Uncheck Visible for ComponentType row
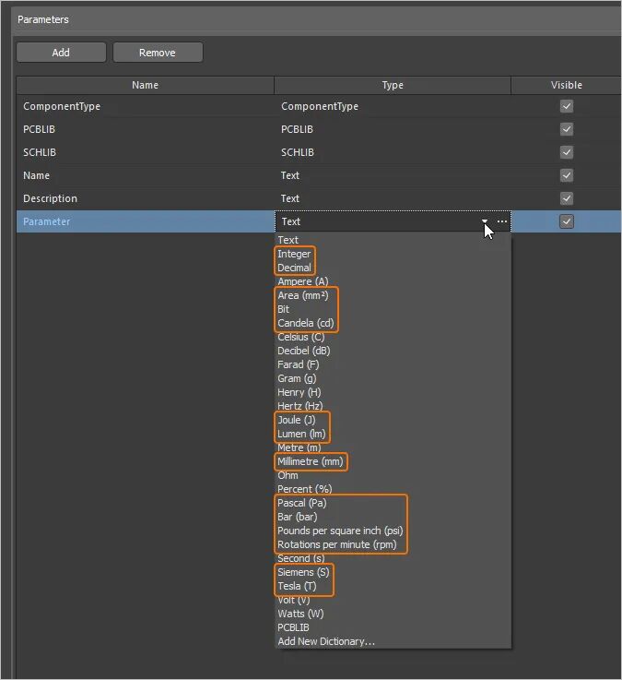Image resolution: width=622 pixels, height=680 pixels. (567, 106)
